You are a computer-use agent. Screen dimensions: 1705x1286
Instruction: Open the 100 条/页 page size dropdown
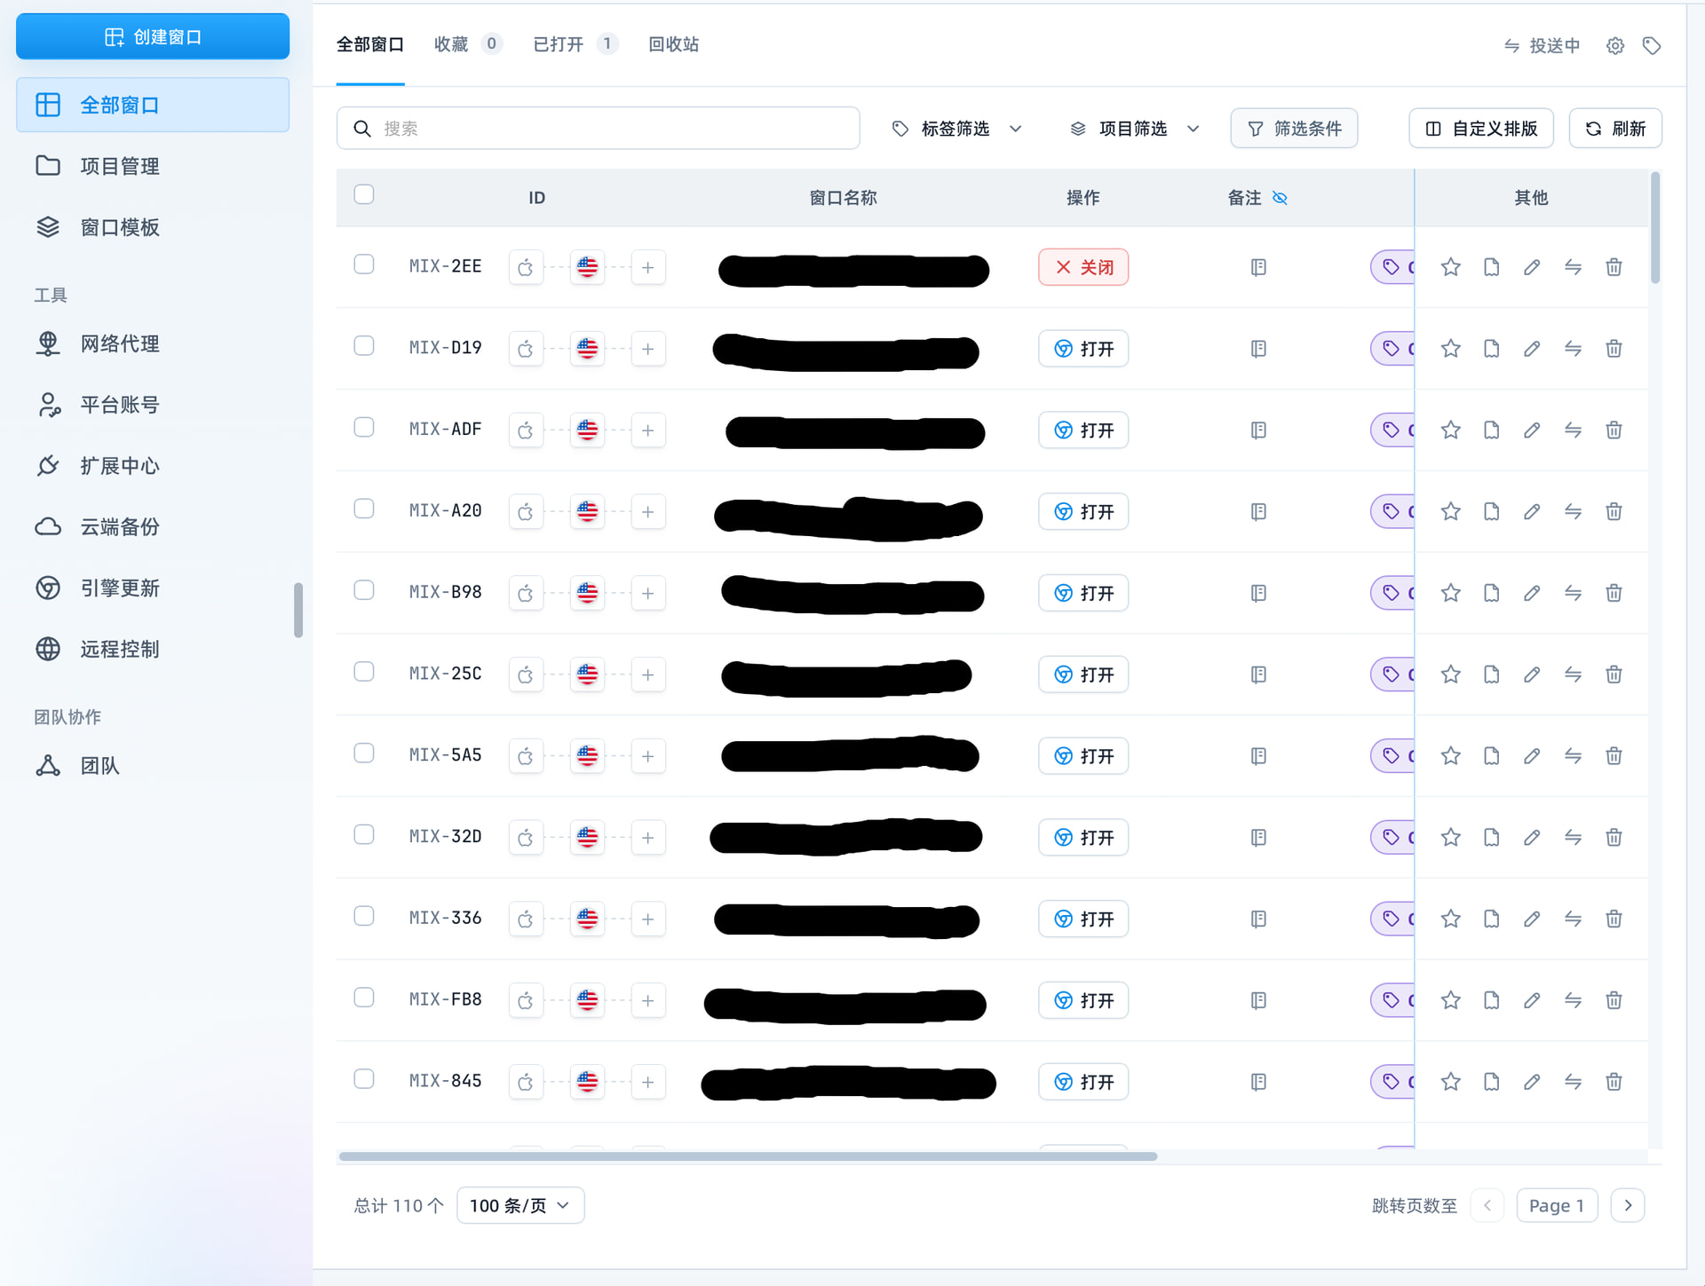(520, 1205)
